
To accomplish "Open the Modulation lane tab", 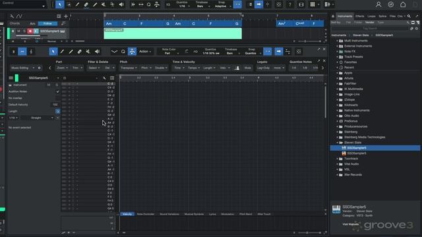I will pos(227,214).
